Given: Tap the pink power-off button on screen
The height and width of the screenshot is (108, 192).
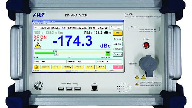Looking at the screenshot, I should [118, 67].
